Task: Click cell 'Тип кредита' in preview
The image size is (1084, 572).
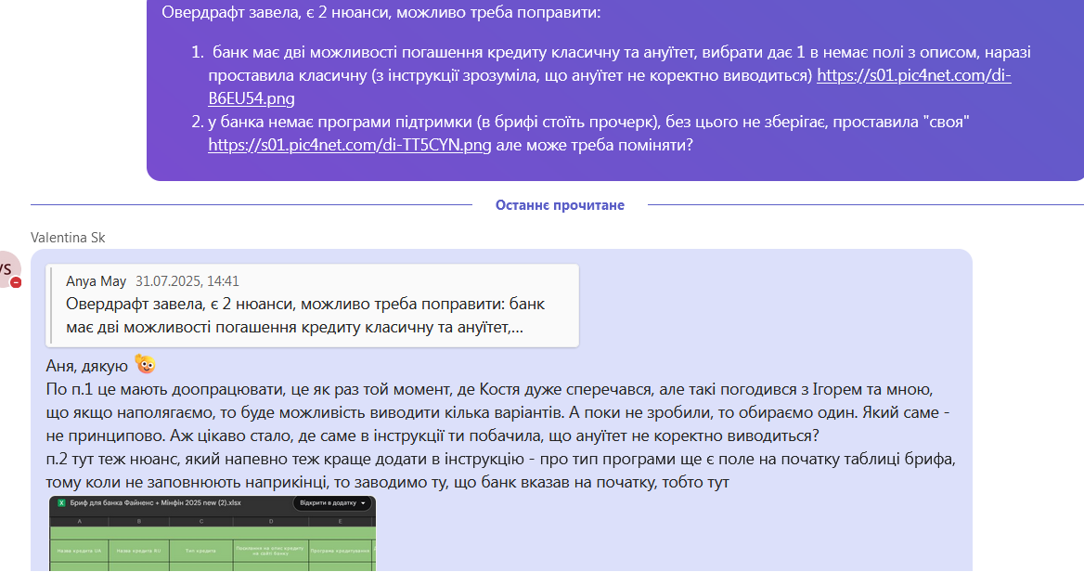Action: [x=201, y=551]
